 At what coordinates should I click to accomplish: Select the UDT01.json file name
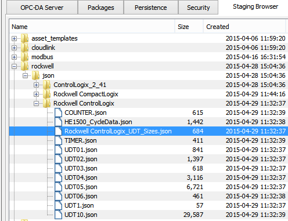[81, 150]
